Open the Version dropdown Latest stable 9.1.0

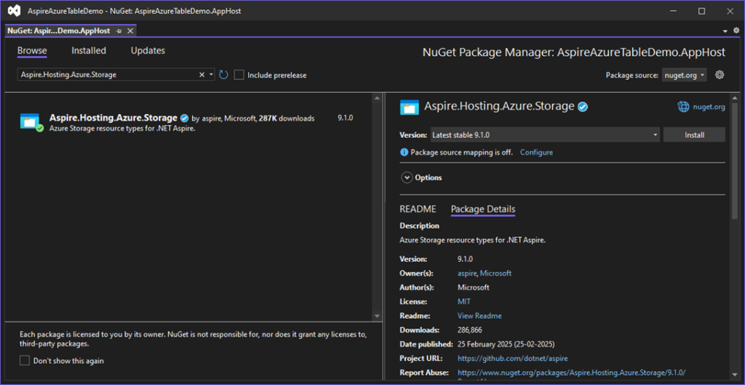click(x=545, y=134)
